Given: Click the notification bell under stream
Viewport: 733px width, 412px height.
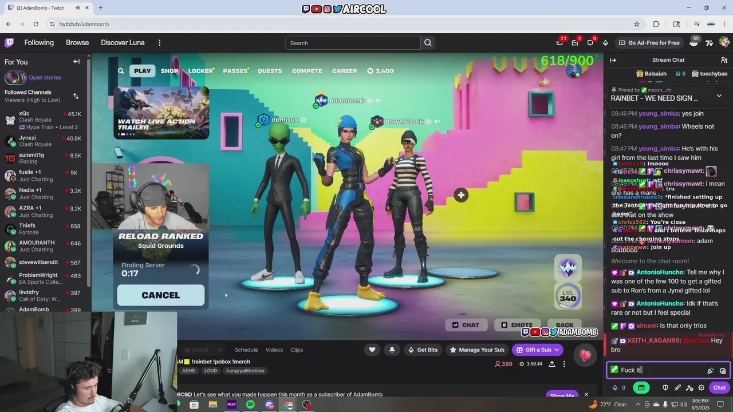Looking at the screenshot, I should point(392,350).
